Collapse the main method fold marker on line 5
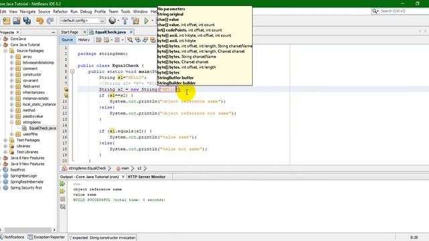The image size is (429, 241). [x=72, y=72]
